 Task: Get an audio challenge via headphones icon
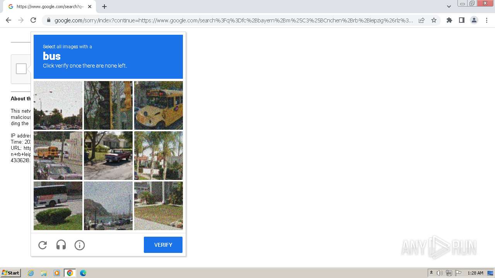tap(61, 245)
